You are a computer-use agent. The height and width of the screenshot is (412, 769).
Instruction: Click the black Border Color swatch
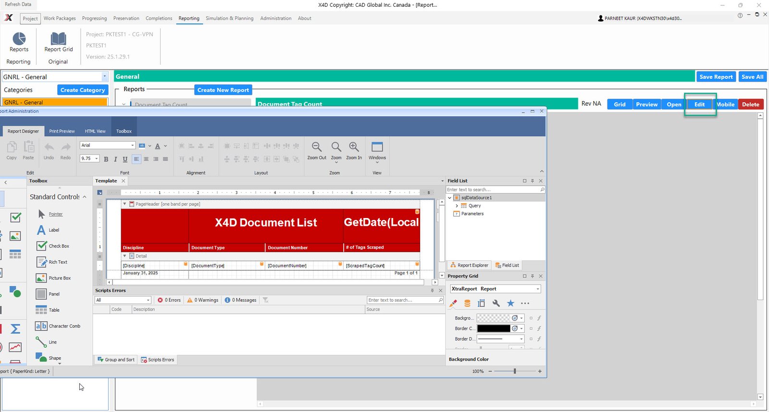point(494,328)
